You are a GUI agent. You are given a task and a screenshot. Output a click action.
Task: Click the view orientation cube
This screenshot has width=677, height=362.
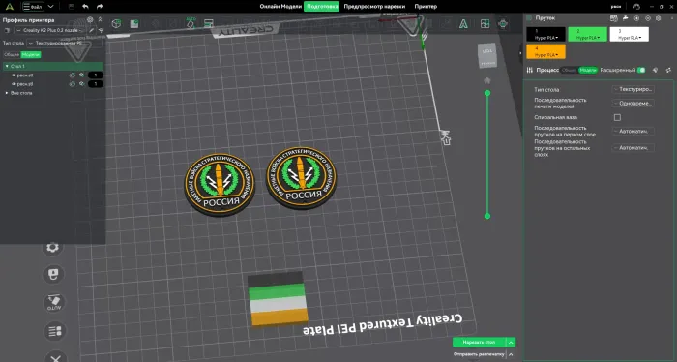coord(487,56)
